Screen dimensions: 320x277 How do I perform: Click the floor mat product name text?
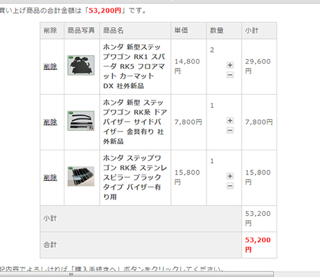[134, 66]
